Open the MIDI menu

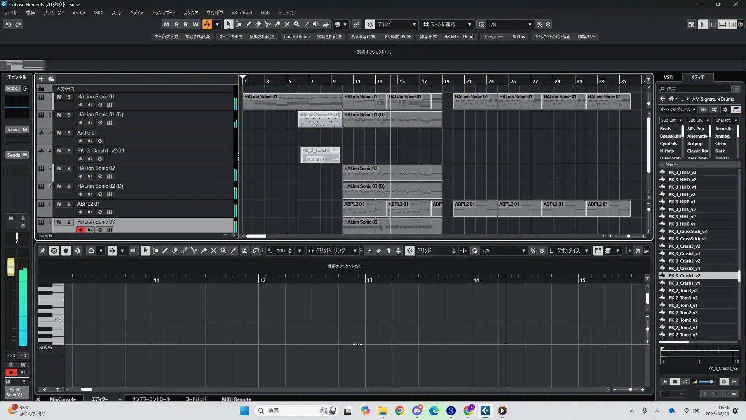click(98, 13)
